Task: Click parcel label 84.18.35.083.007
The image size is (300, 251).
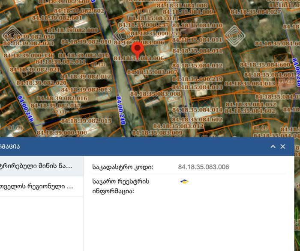Action: [152, 72]
